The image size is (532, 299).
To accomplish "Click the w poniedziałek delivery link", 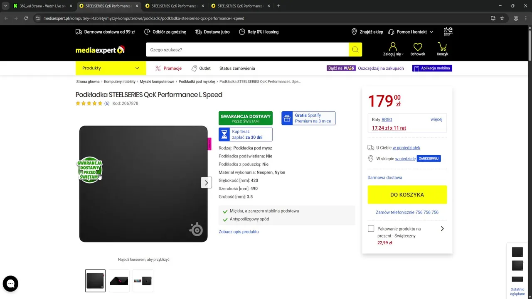I will [x=406, y=148].
